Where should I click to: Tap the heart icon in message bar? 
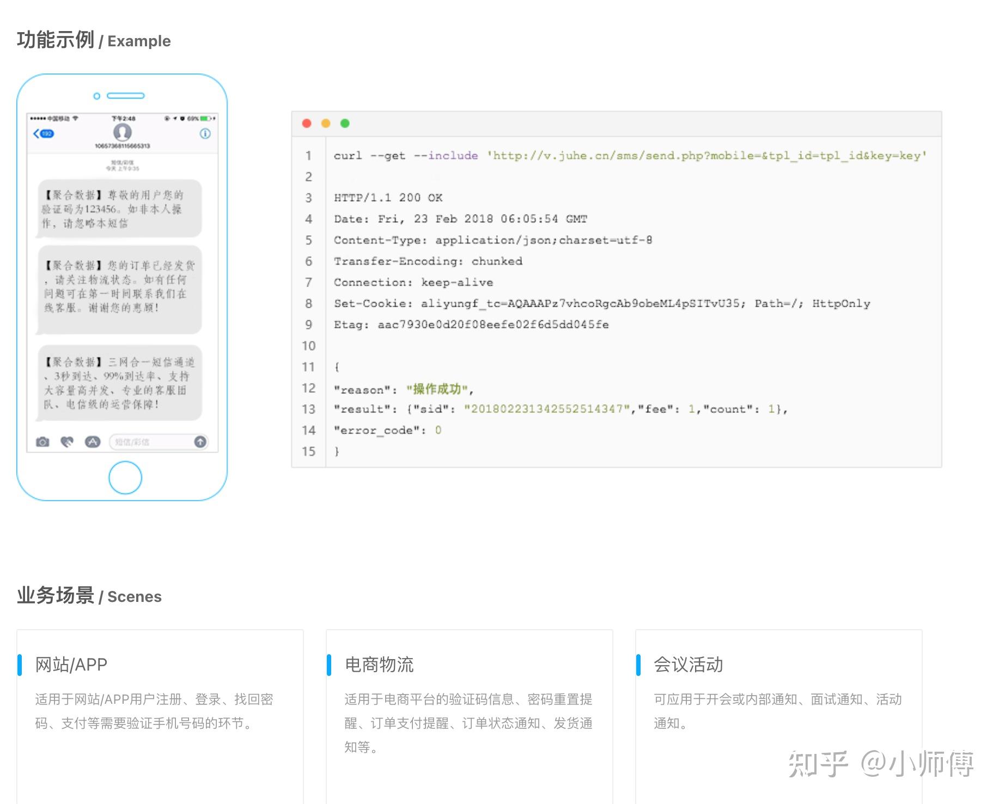pyautogui.click(x=67, y=442)
